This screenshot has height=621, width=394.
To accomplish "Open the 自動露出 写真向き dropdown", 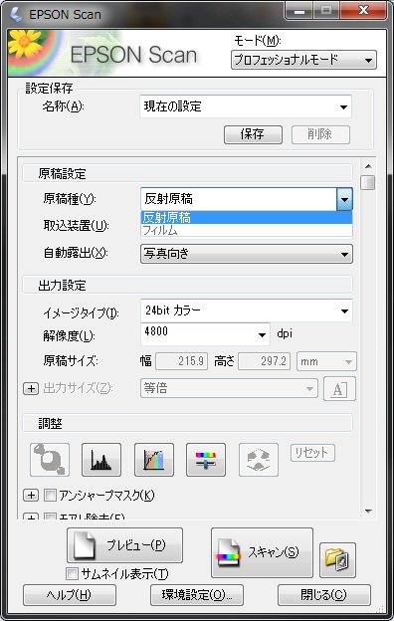I will point(247,254).
